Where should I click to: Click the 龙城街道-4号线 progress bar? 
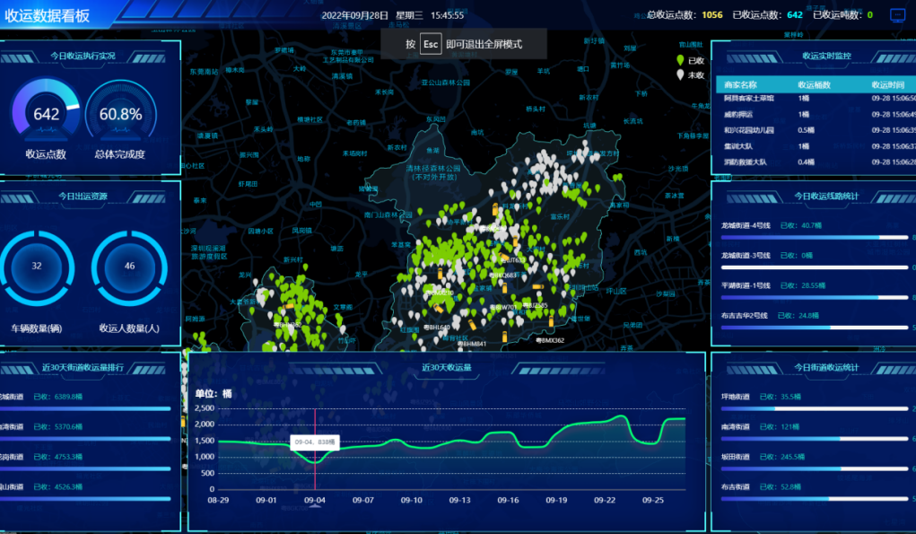pyautogui.click(x=815, y=238)
